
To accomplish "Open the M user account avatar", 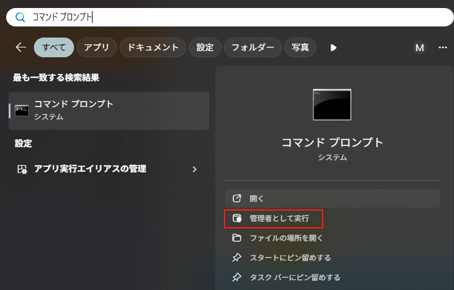I will pyautogui.click(x=419, y=47).
